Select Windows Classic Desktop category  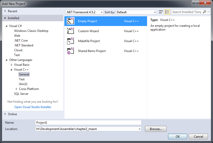31,31
